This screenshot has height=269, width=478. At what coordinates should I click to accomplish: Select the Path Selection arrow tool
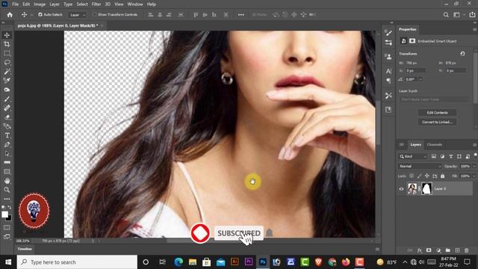coord(7,154)
